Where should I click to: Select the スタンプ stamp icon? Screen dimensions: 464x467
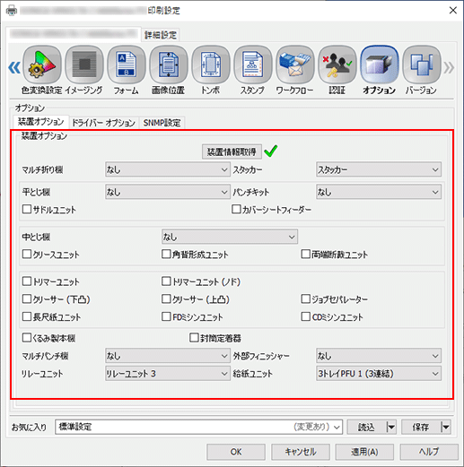(x=253, y=65)
